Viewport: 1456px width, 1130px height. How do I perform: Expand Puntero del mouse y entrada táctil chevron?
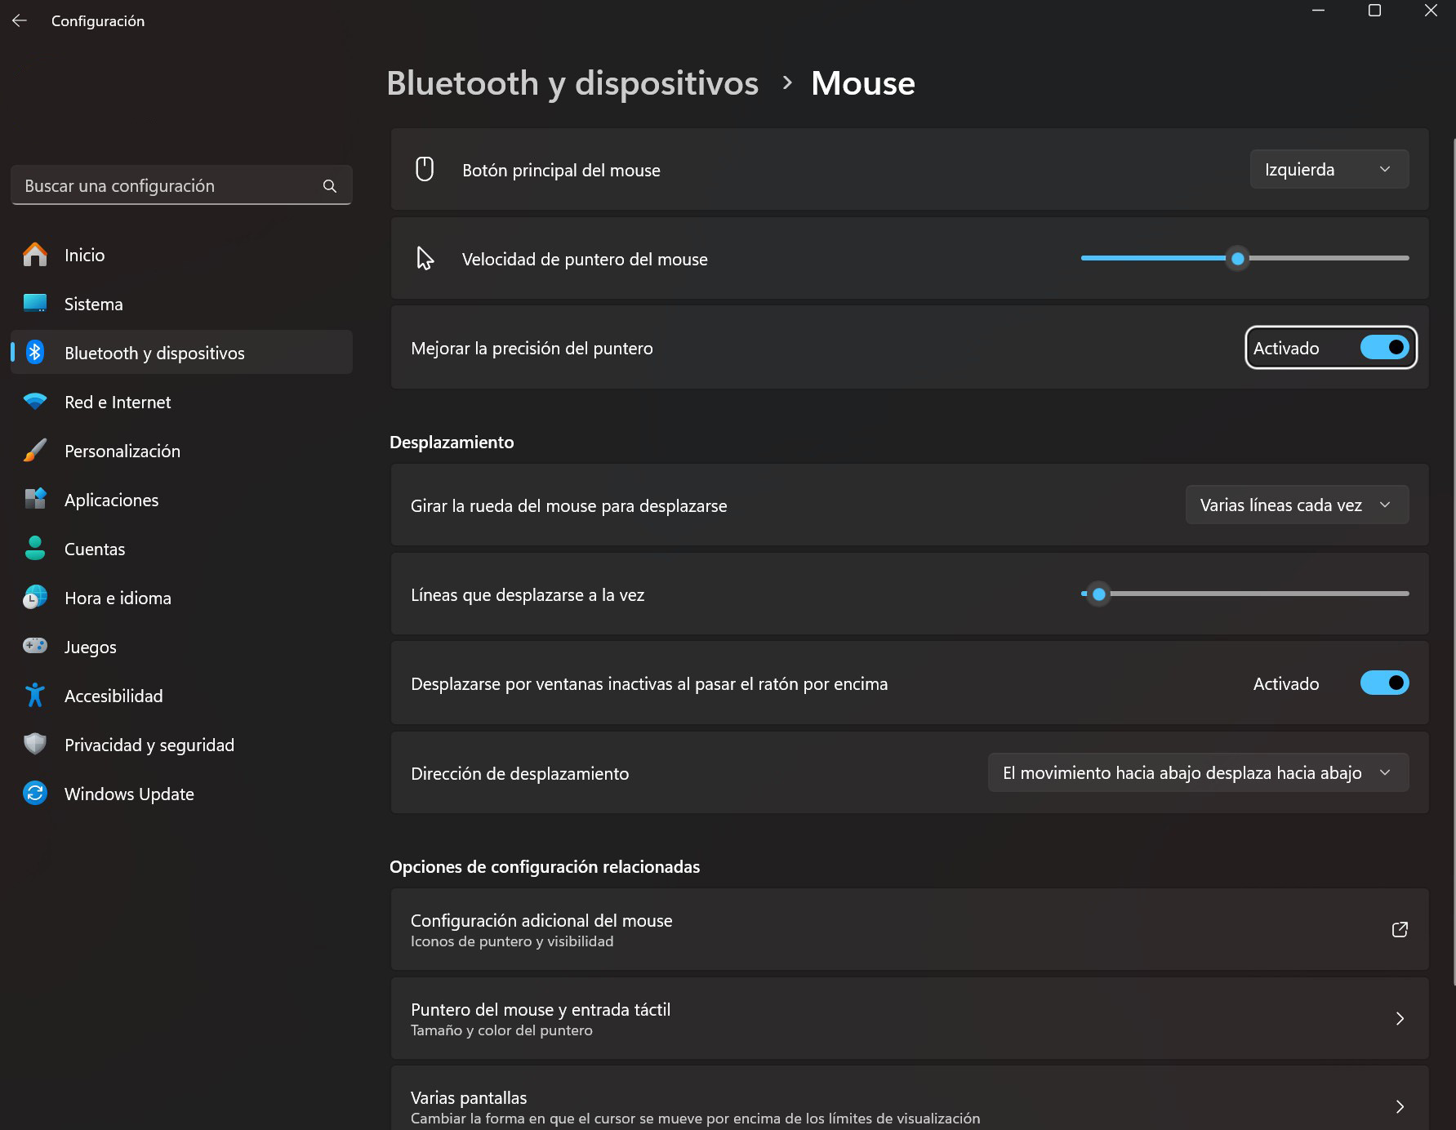pos(1400,1018)
